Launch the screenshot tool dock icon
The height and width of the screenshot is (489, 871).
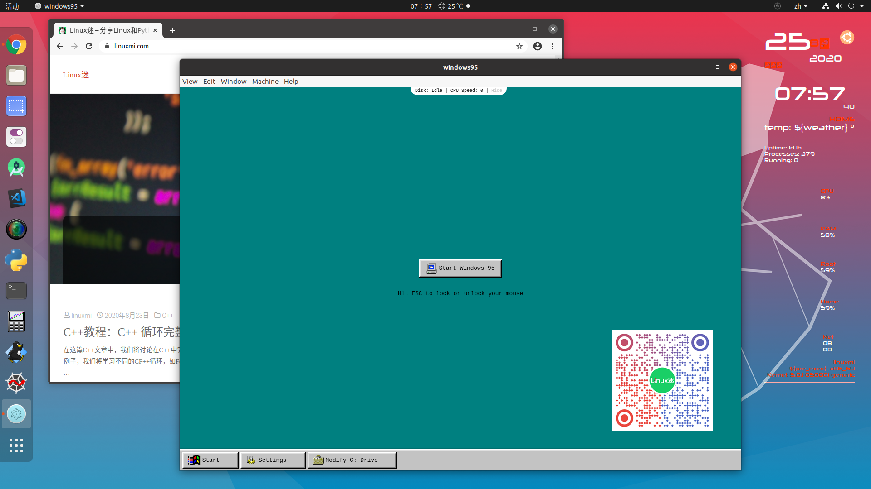[16, 106]
